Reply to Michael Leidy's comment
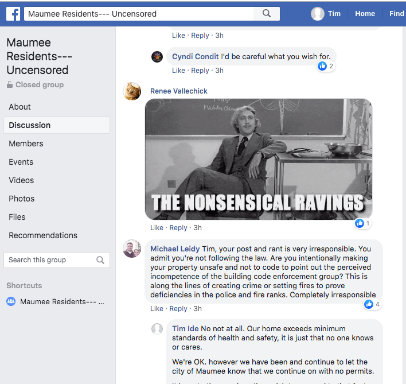 pos(178,309)
